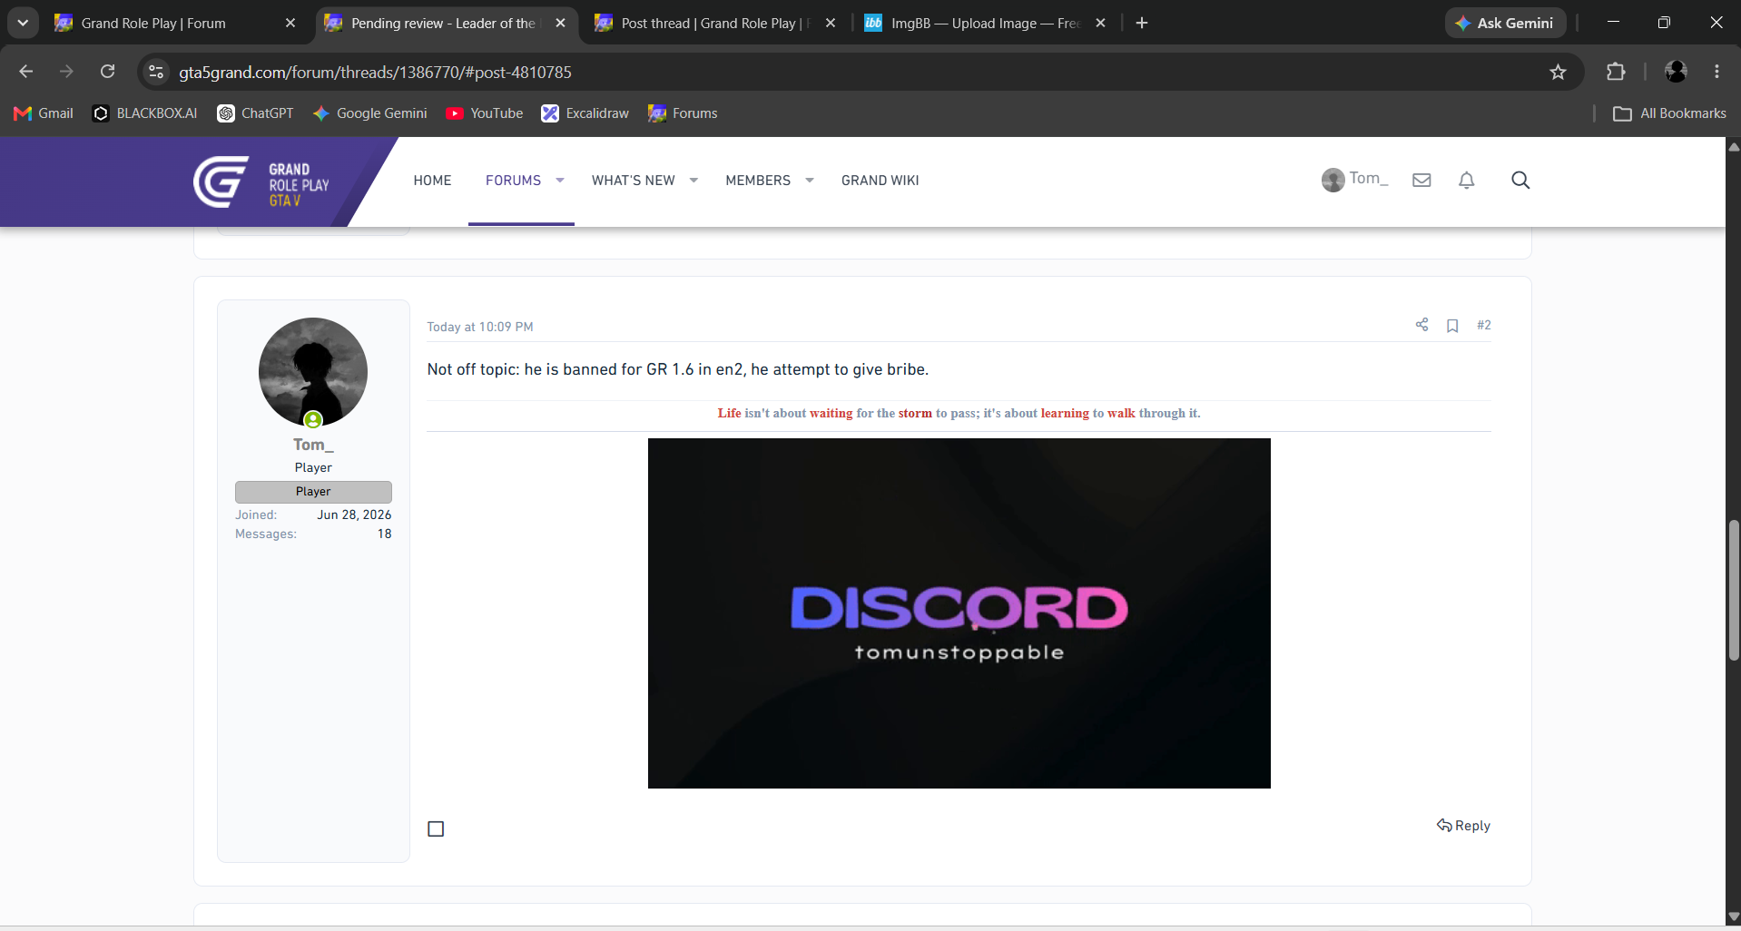Viewport: 1741px width, 931px height.
Task: Click the scrollbar down arrow
Action: pyautogui.click(x=1734, y=916)
